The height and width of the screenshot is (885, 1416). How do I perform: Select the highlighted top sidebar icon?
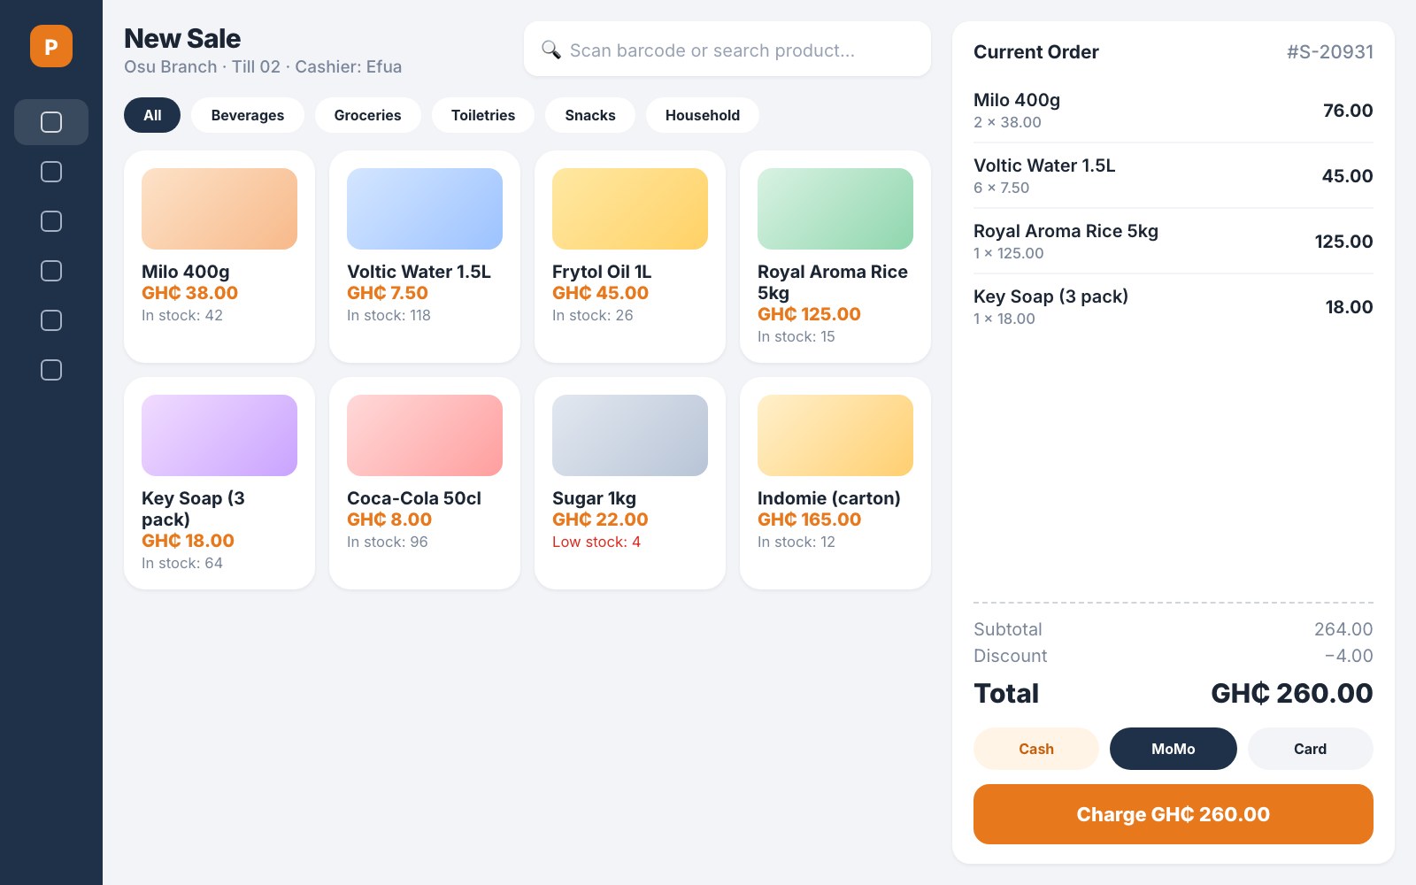[51, 122]
